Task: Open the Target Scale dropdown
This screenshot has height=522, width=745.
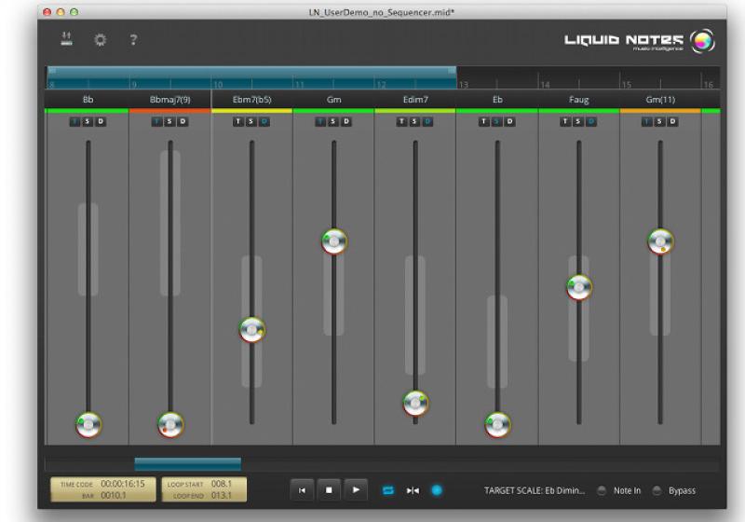Action: [534, 490]
